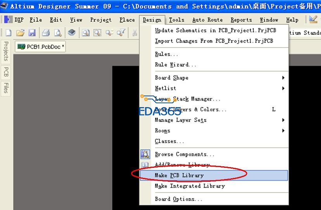This screenshot has height=210, width=321.
Task: Click the DXP logo icon
Action: coord(8,20)
